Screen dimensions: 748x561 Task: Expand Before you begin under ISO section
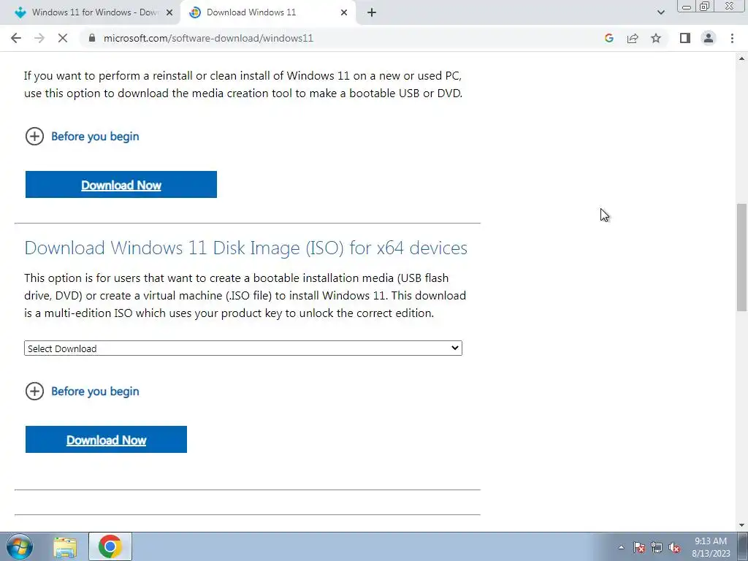coord(82,392)
